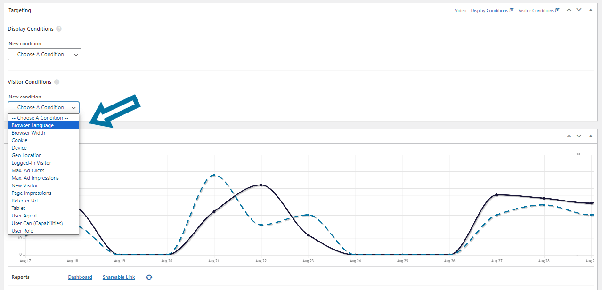602x290 pixels.
Task: Select Browser Language from the list
Action: click(44, 125)
